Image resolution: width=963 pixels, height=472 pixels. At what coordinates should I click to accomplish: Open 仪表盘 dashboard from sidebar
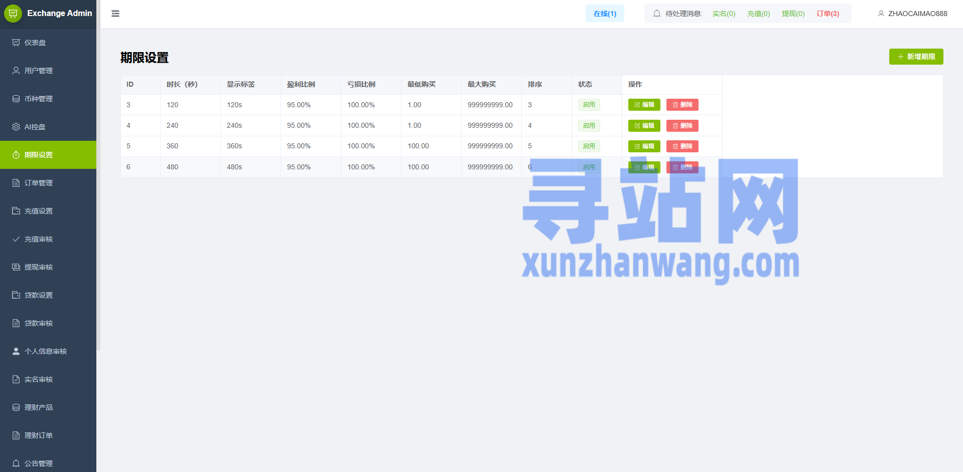click(35, 43)
